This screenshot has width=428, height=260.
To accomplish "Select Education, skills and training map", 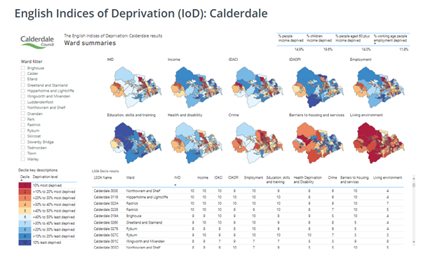I will tap(135, 143).
